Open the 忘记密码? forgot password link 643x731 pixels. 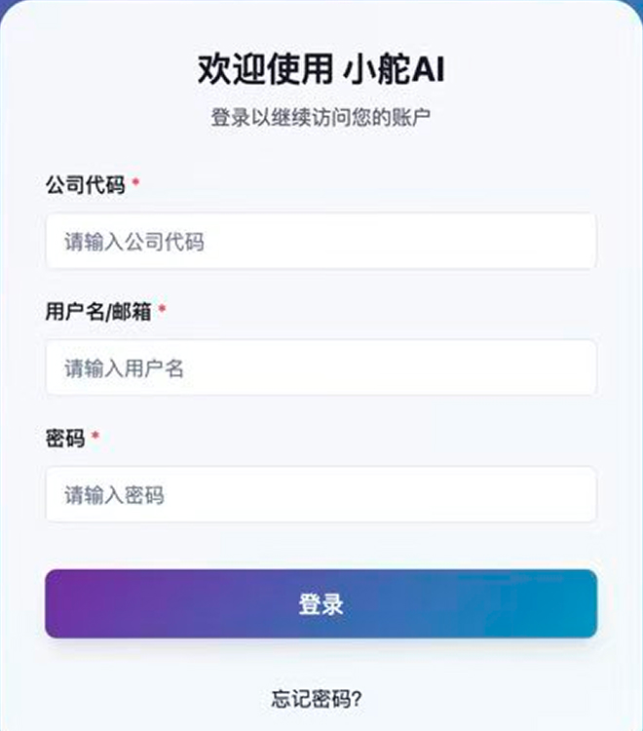tap(321, 699)
